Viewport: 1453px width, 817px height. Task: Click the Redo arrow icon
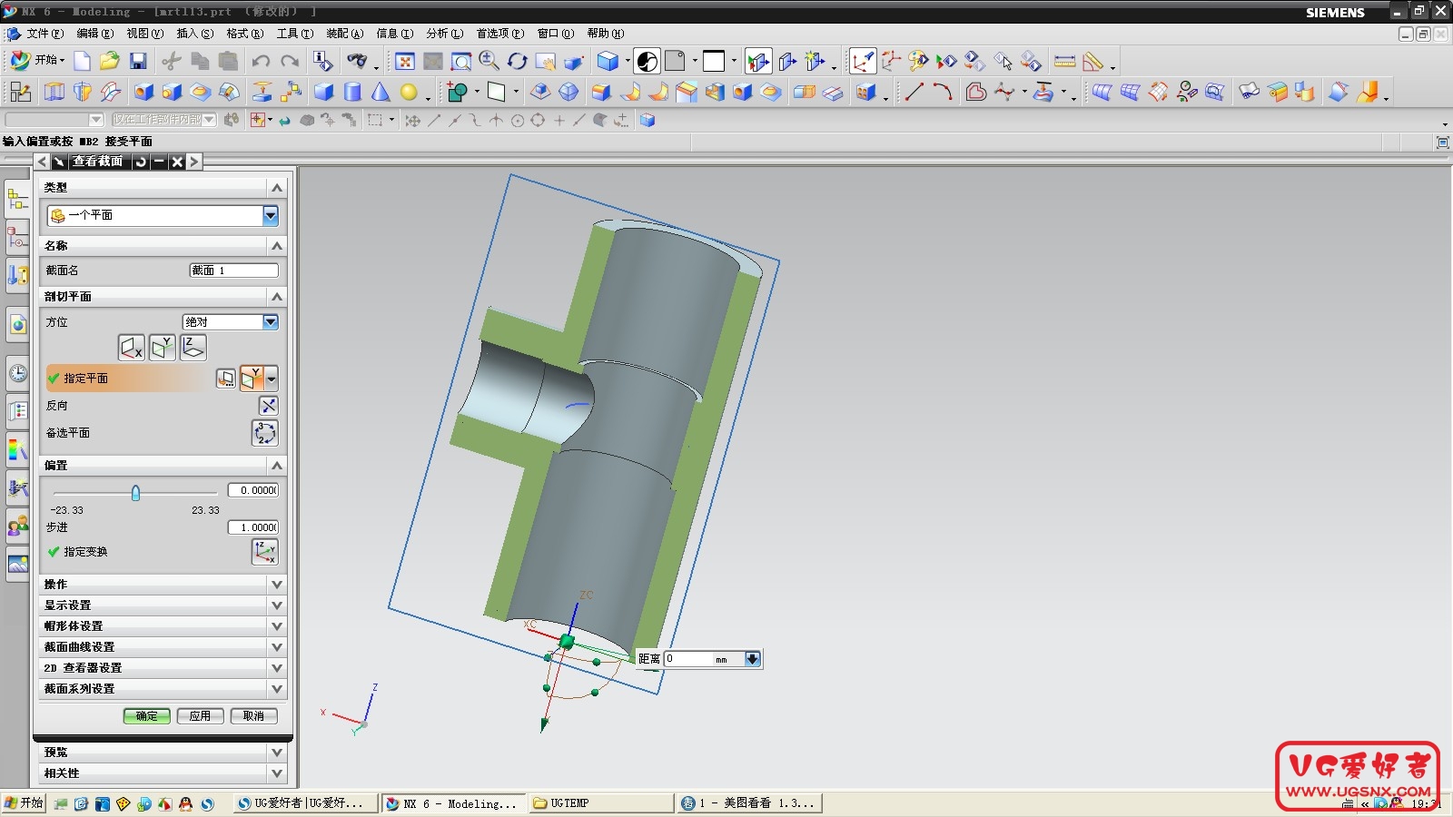[290, 61]
